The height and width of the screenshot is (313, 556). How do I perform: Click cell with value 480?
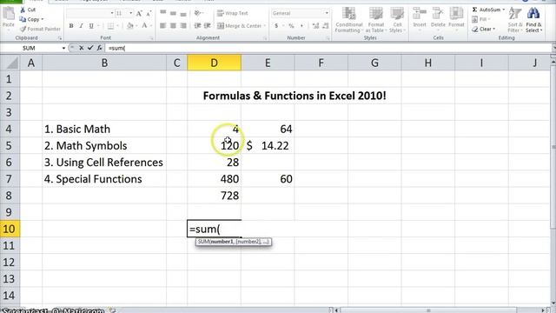(215, 179)
